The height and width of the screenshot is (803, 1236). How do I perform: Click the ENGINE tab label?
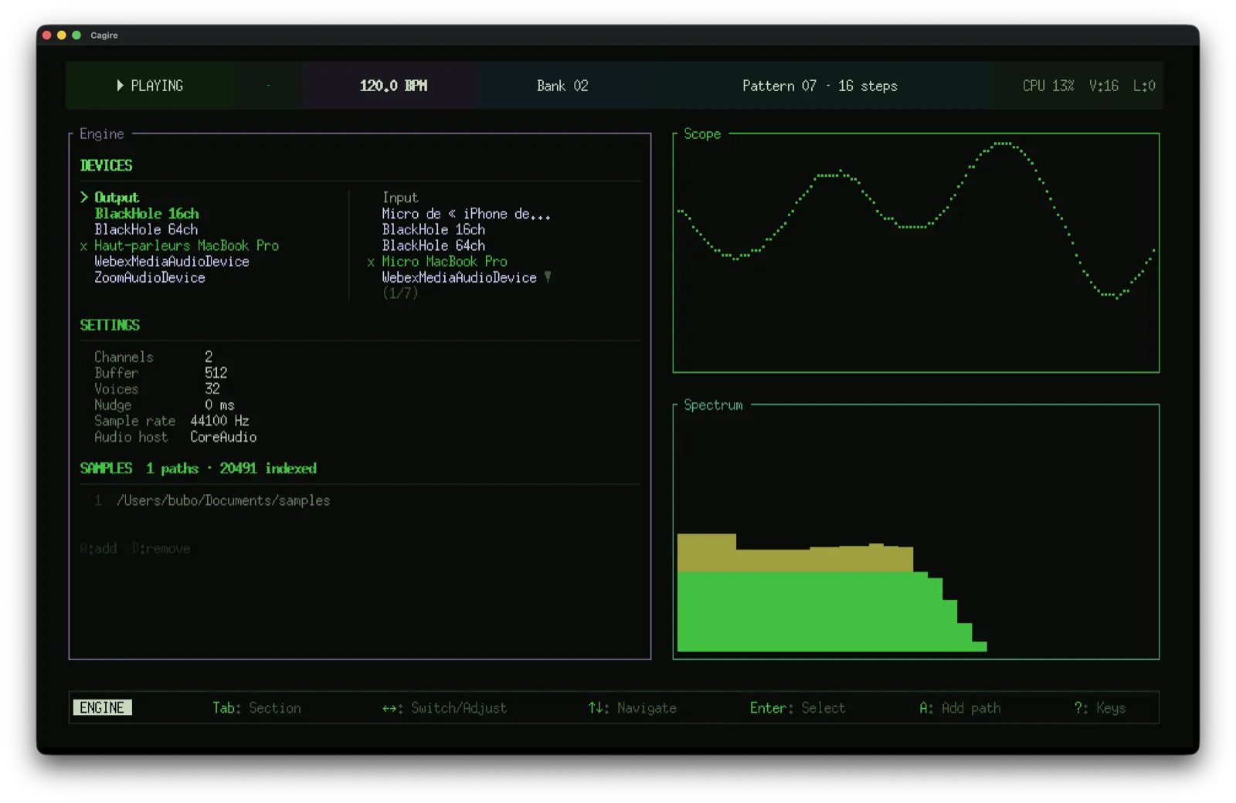point(102,708)
